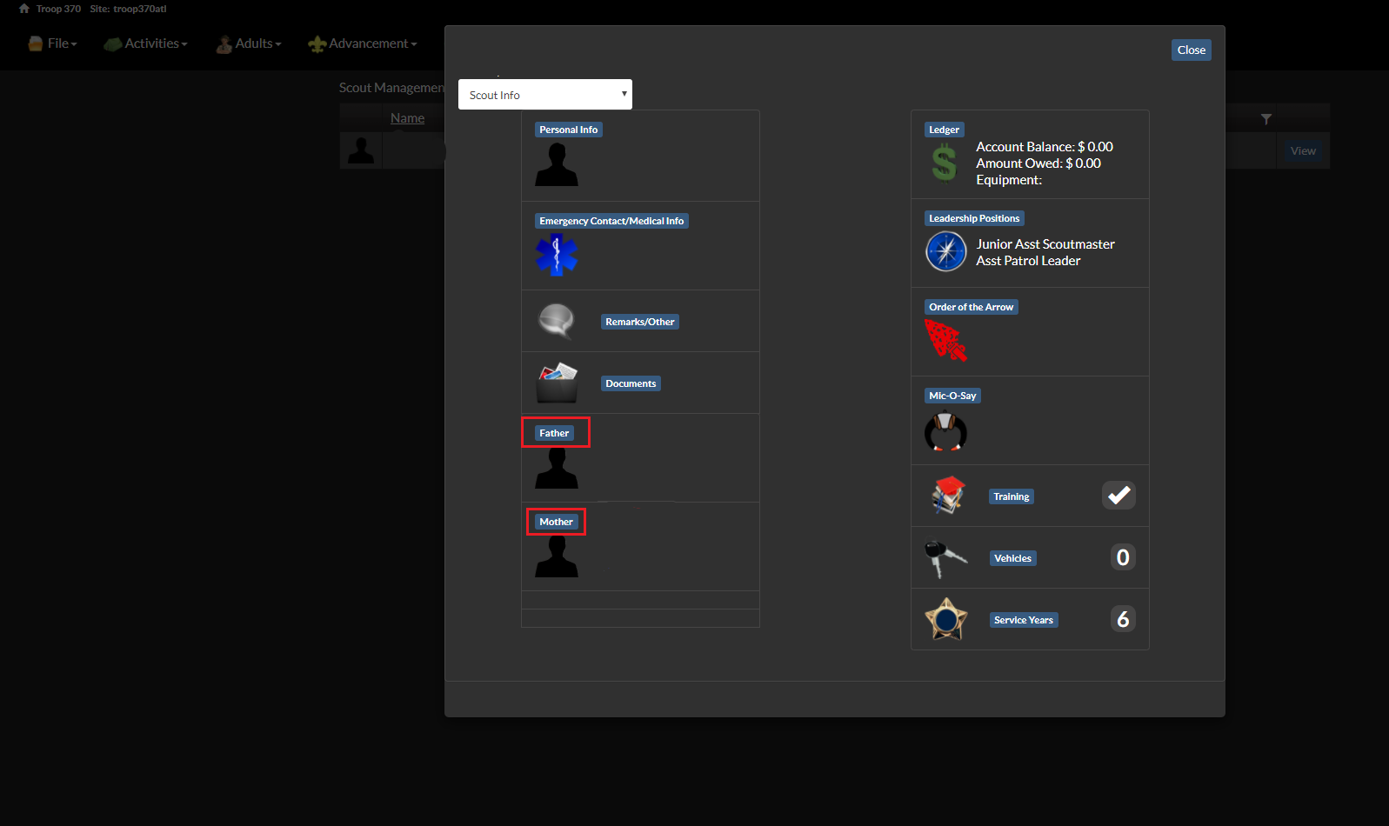This screenshot has width=1389, height=826.
Task: Click the Service Years count badge 6
Action: click(1124, 618)
